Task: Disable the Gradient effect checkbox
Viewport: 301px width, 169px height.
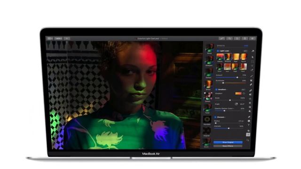Action: [x=216, y=90]
